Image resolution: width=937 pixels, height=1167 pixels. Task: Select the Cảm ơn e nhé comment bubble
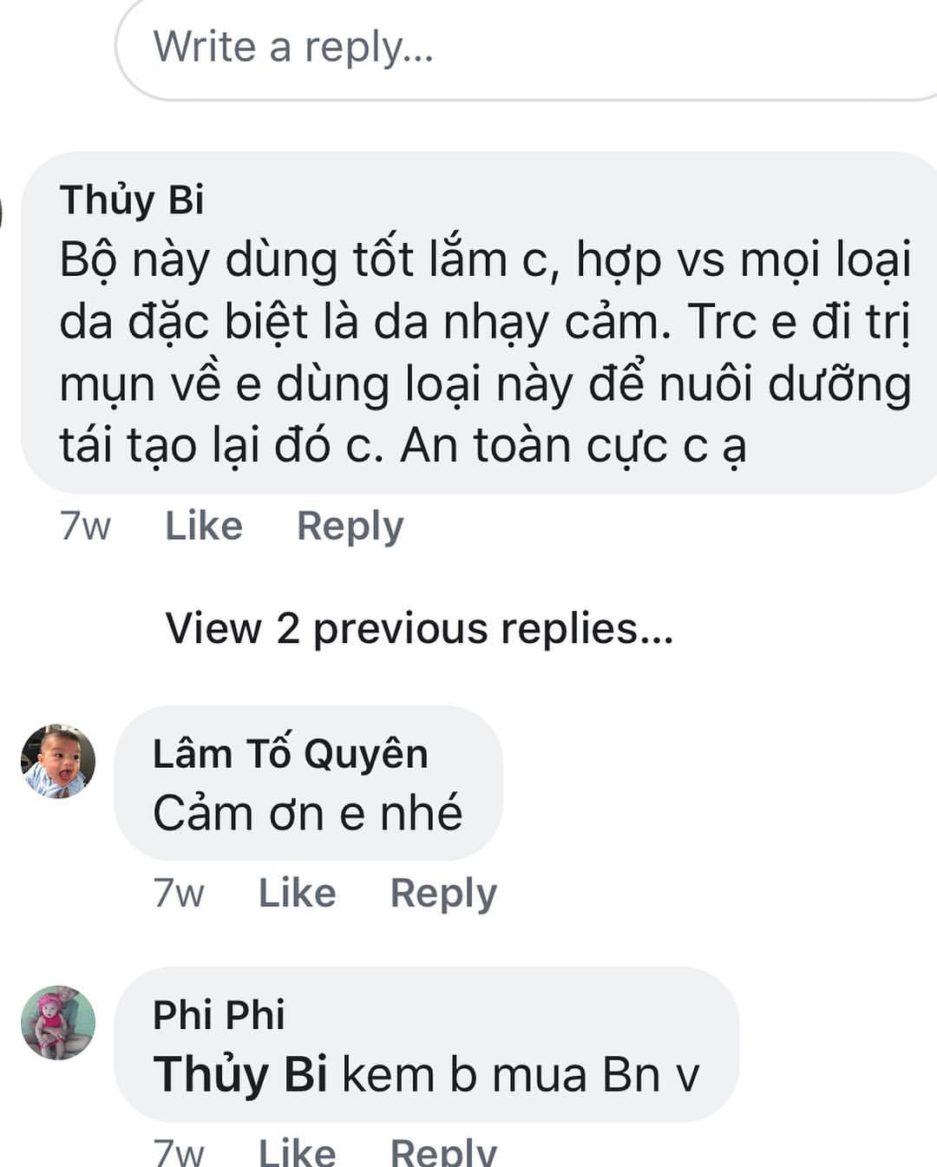(x=308, y=783)
